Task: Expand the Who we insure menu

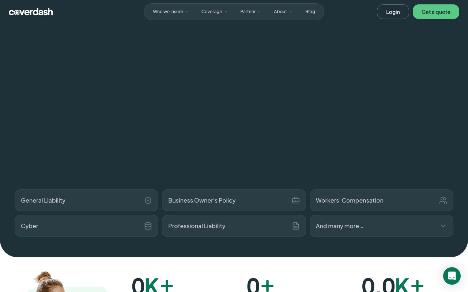Action: pos(171,12)
